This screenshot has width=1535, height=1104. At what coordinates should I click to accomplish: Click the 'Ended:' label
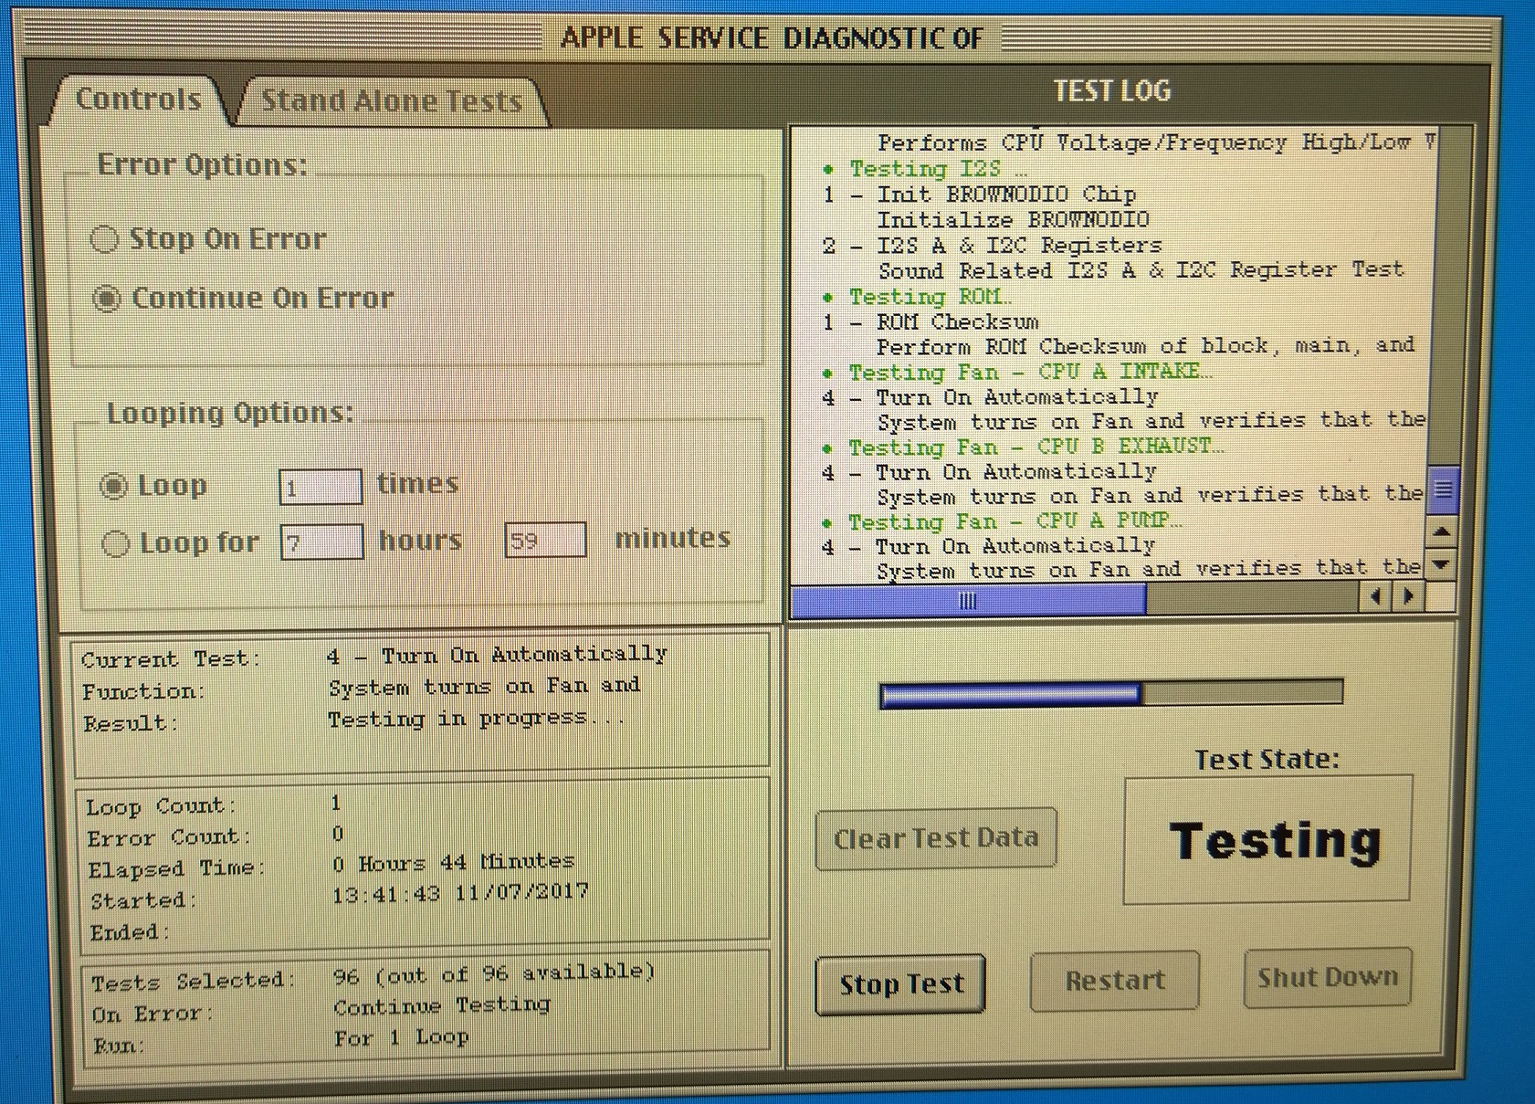130,933
